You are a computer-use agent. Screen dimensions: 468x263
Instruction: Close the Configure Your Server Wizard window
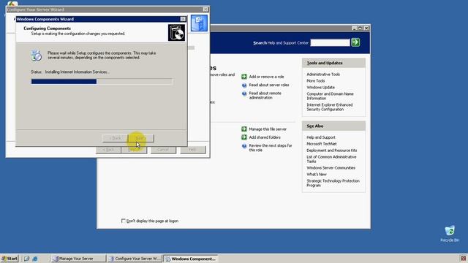[x=205, y=9]
